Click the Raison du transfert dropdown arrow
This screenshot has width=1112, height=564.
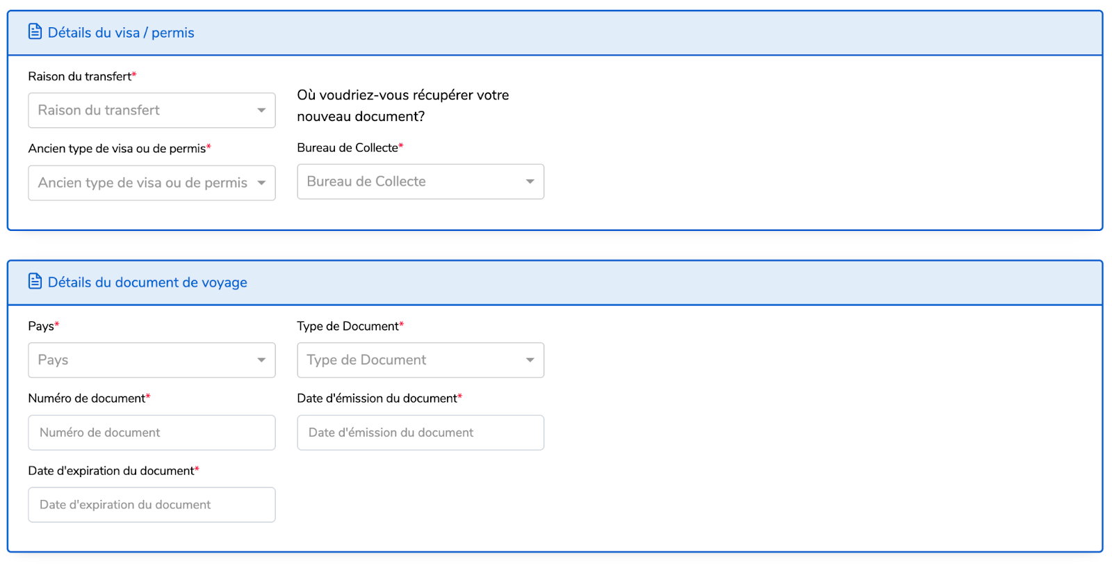261,111
